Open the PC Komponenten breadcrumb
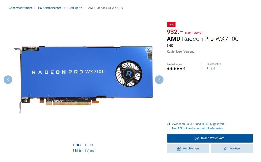The width and height of the screenshot is (261, 162). [50, 8]
